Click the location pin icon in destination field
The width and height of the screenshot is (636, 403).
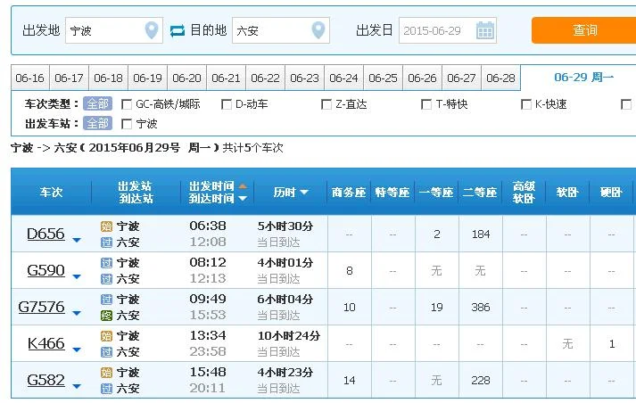[318, 30]
